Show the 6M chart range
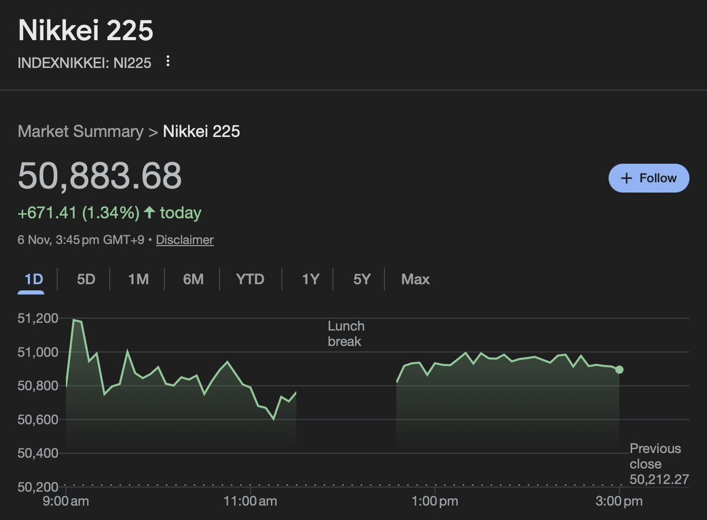This screenshot has width=707, height=520. pos(193,279)
